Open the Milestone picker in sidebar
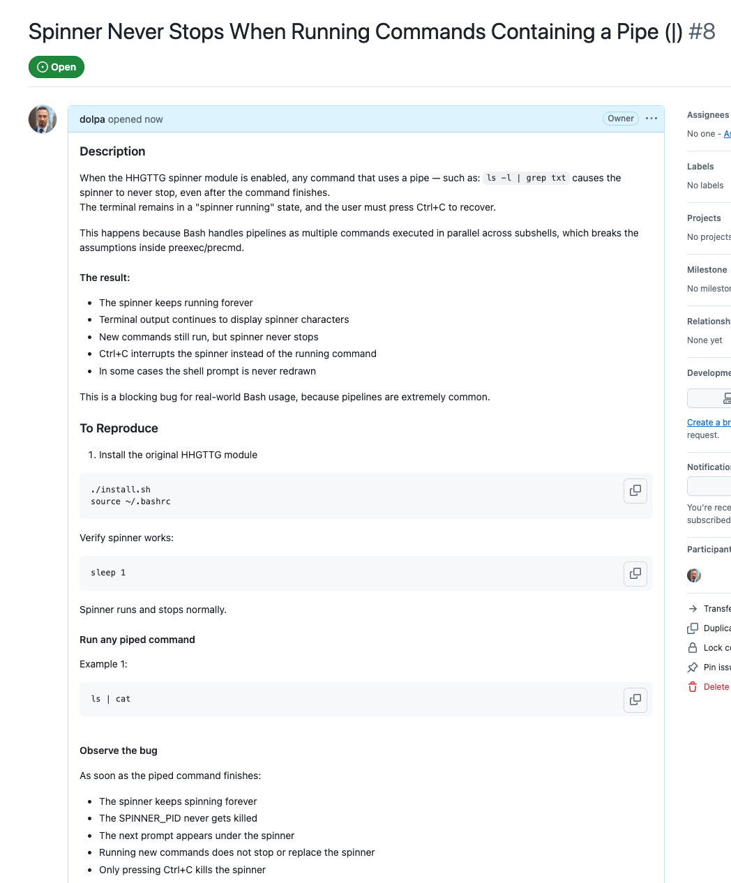731x883 pixels. coord(707,270)
